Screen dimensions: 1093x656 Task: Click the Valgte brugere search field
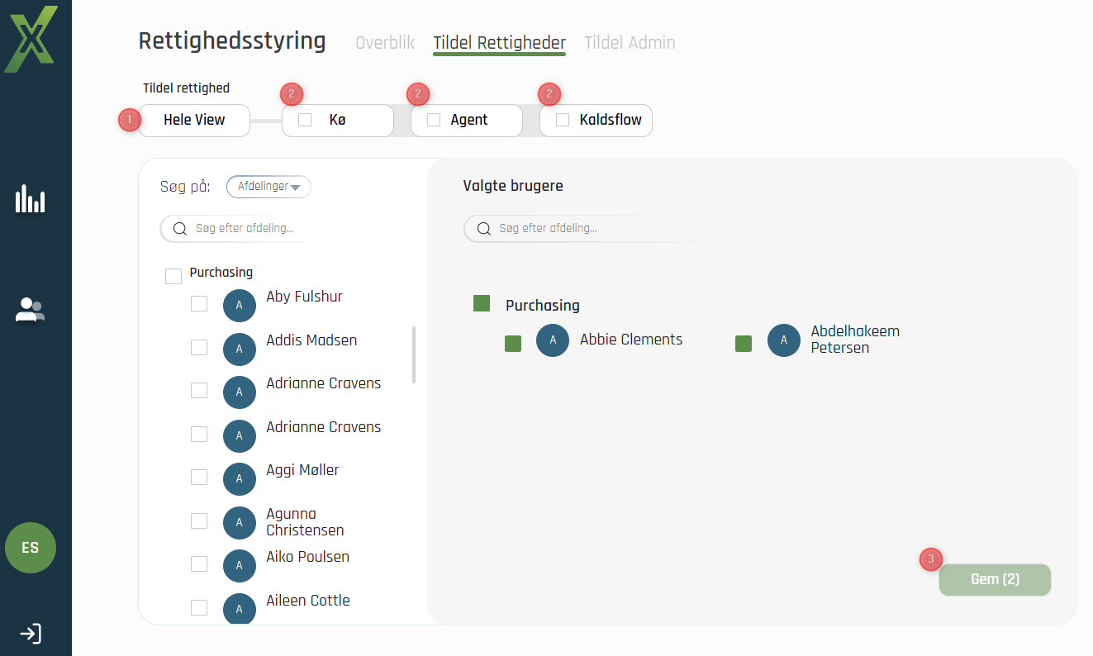pyautogui.click(x=587, y=229)
